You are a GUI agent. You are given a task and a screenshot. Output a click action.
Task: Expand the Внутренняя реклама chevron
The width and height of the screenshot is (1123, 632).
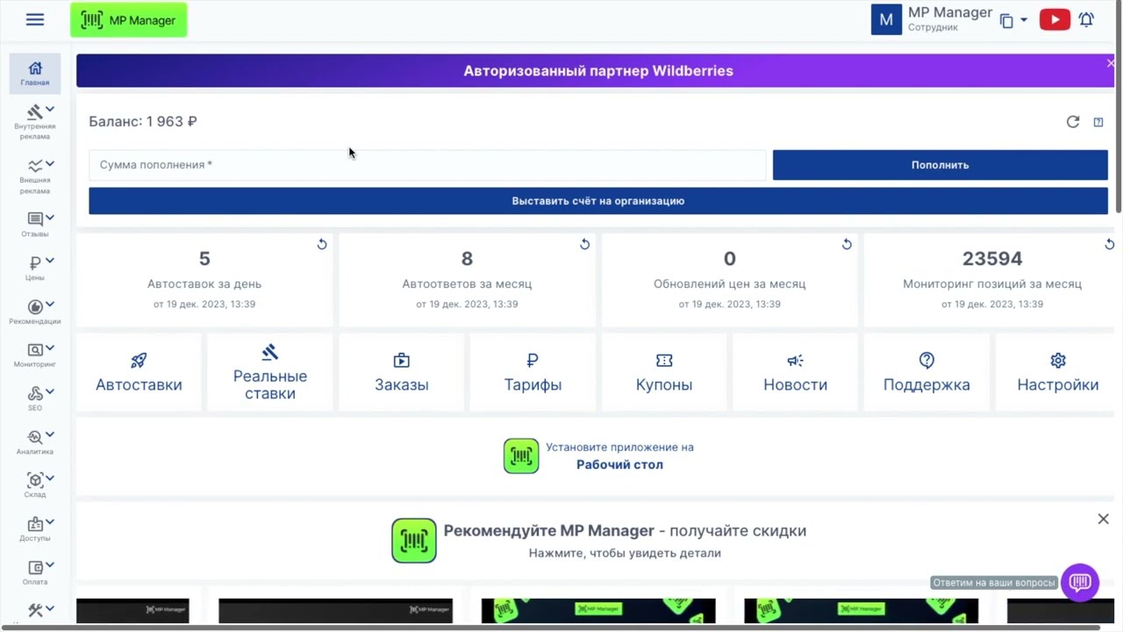pyautogui.click(x=50, y=110)
